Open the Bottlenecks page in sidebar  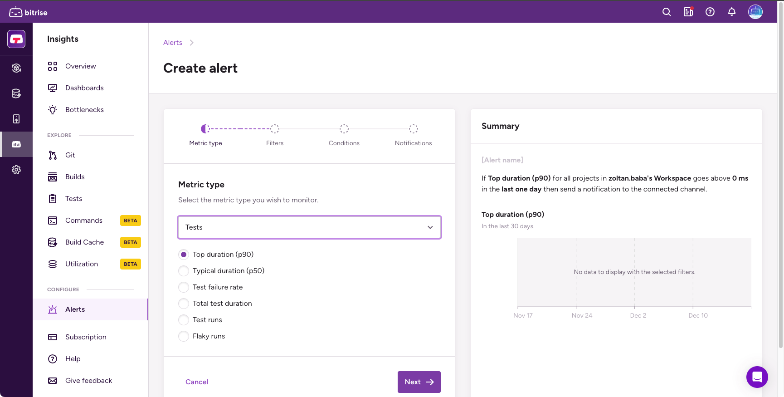(84, 110)
